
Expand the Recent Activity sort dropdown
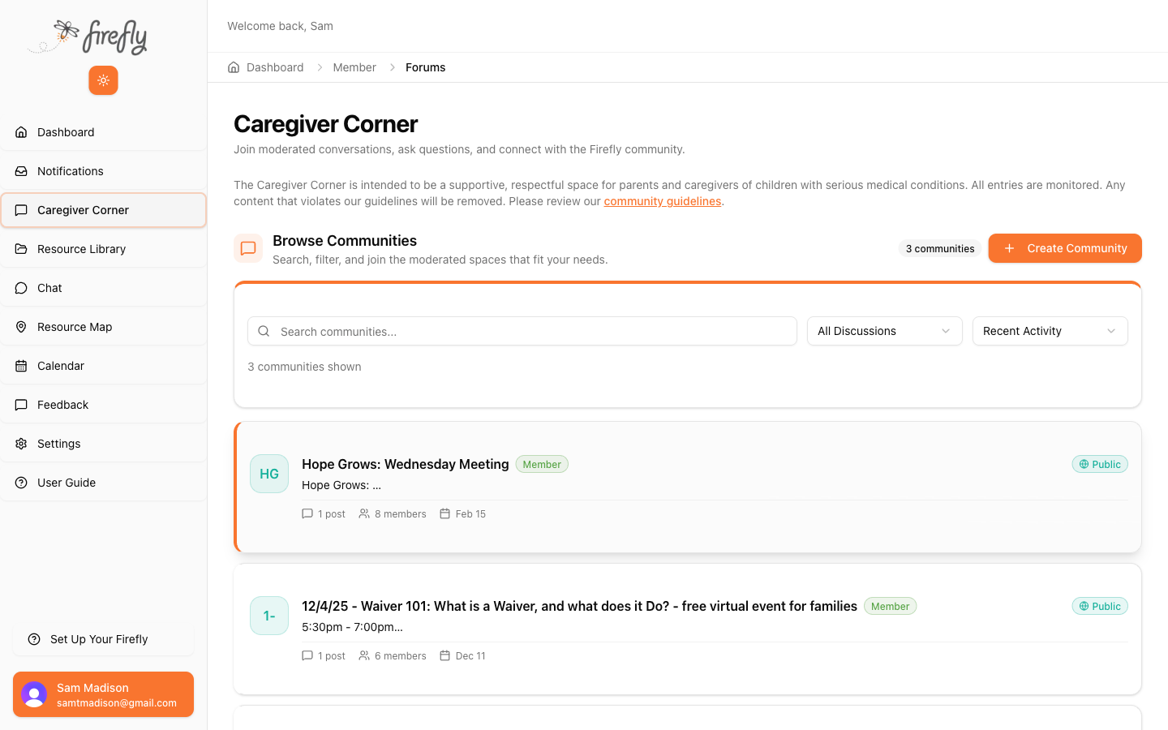pyautogui.click(x=1050, y=331)
